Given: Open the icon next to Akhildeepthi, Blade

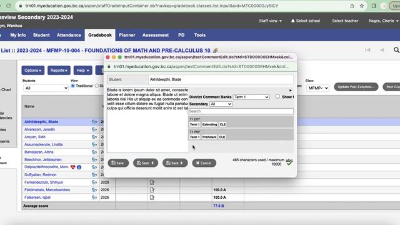Looking at the screenshot, I should (94, 122).
